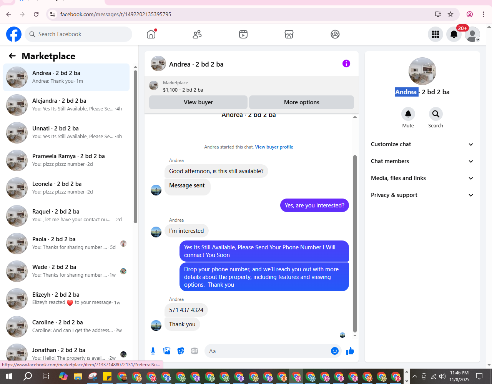Click the I'm interested message bubble

pos(186,231)
